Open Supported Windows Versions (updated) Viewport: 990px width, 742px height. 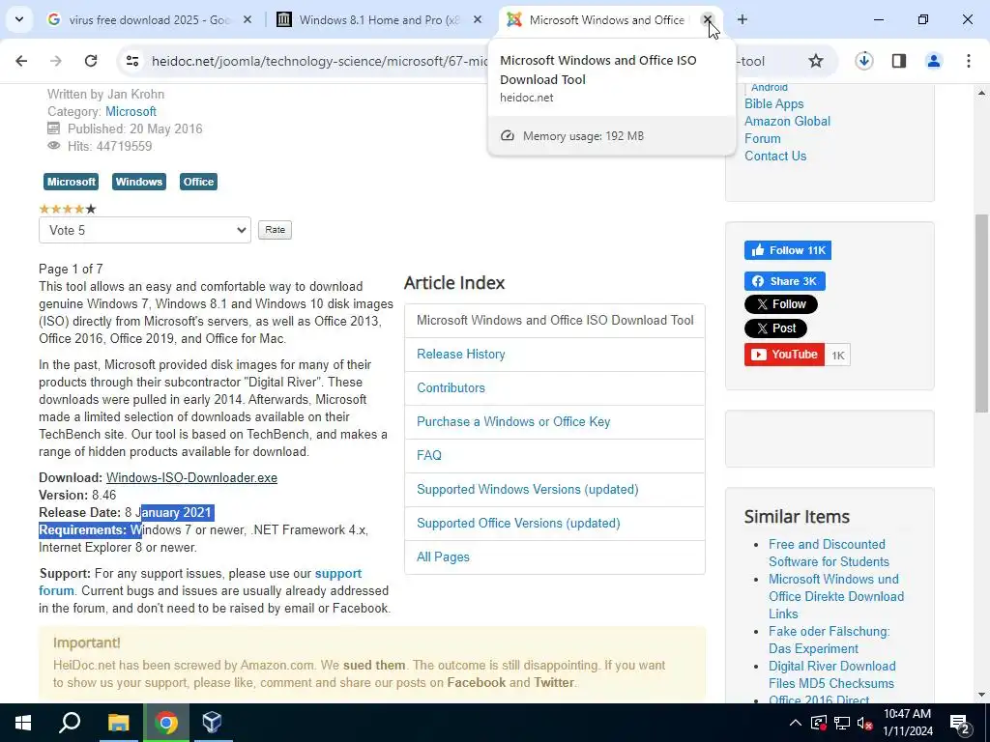(527, 490)
